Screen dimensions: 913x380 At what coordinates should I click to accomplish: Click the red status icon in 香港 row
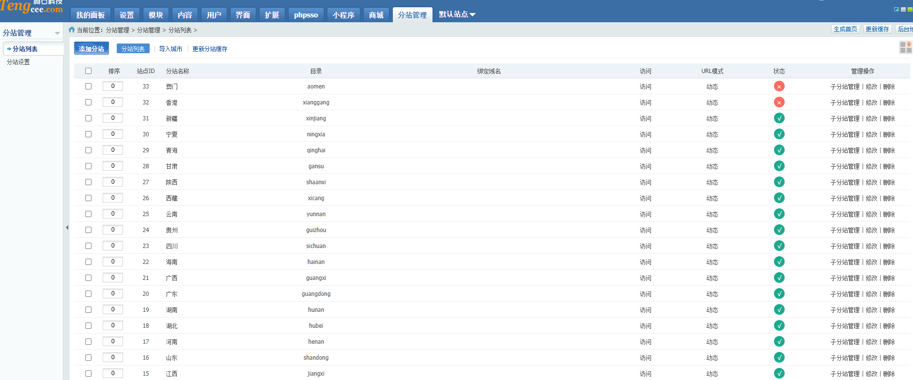(779, 102)
